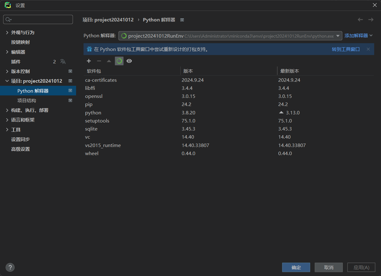This screenshot has width=381, height=276.
Task: Select the libffi package row
Action: click(x=229, y=88)
